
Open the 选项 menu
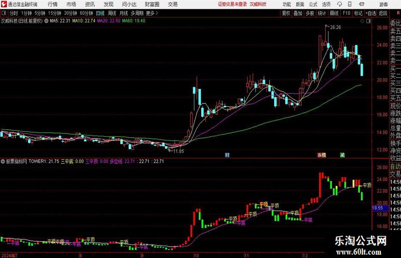coord(326,4)
